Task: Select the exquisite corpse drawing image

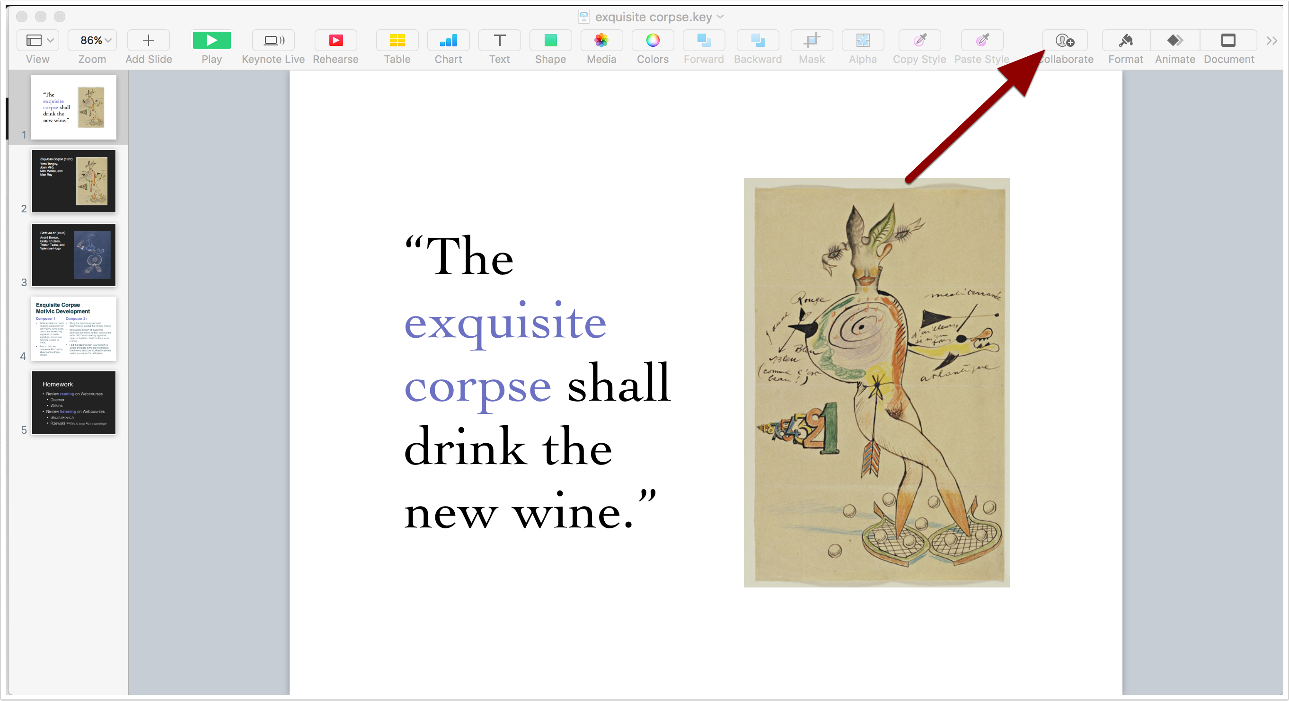Action: (876, 382)
